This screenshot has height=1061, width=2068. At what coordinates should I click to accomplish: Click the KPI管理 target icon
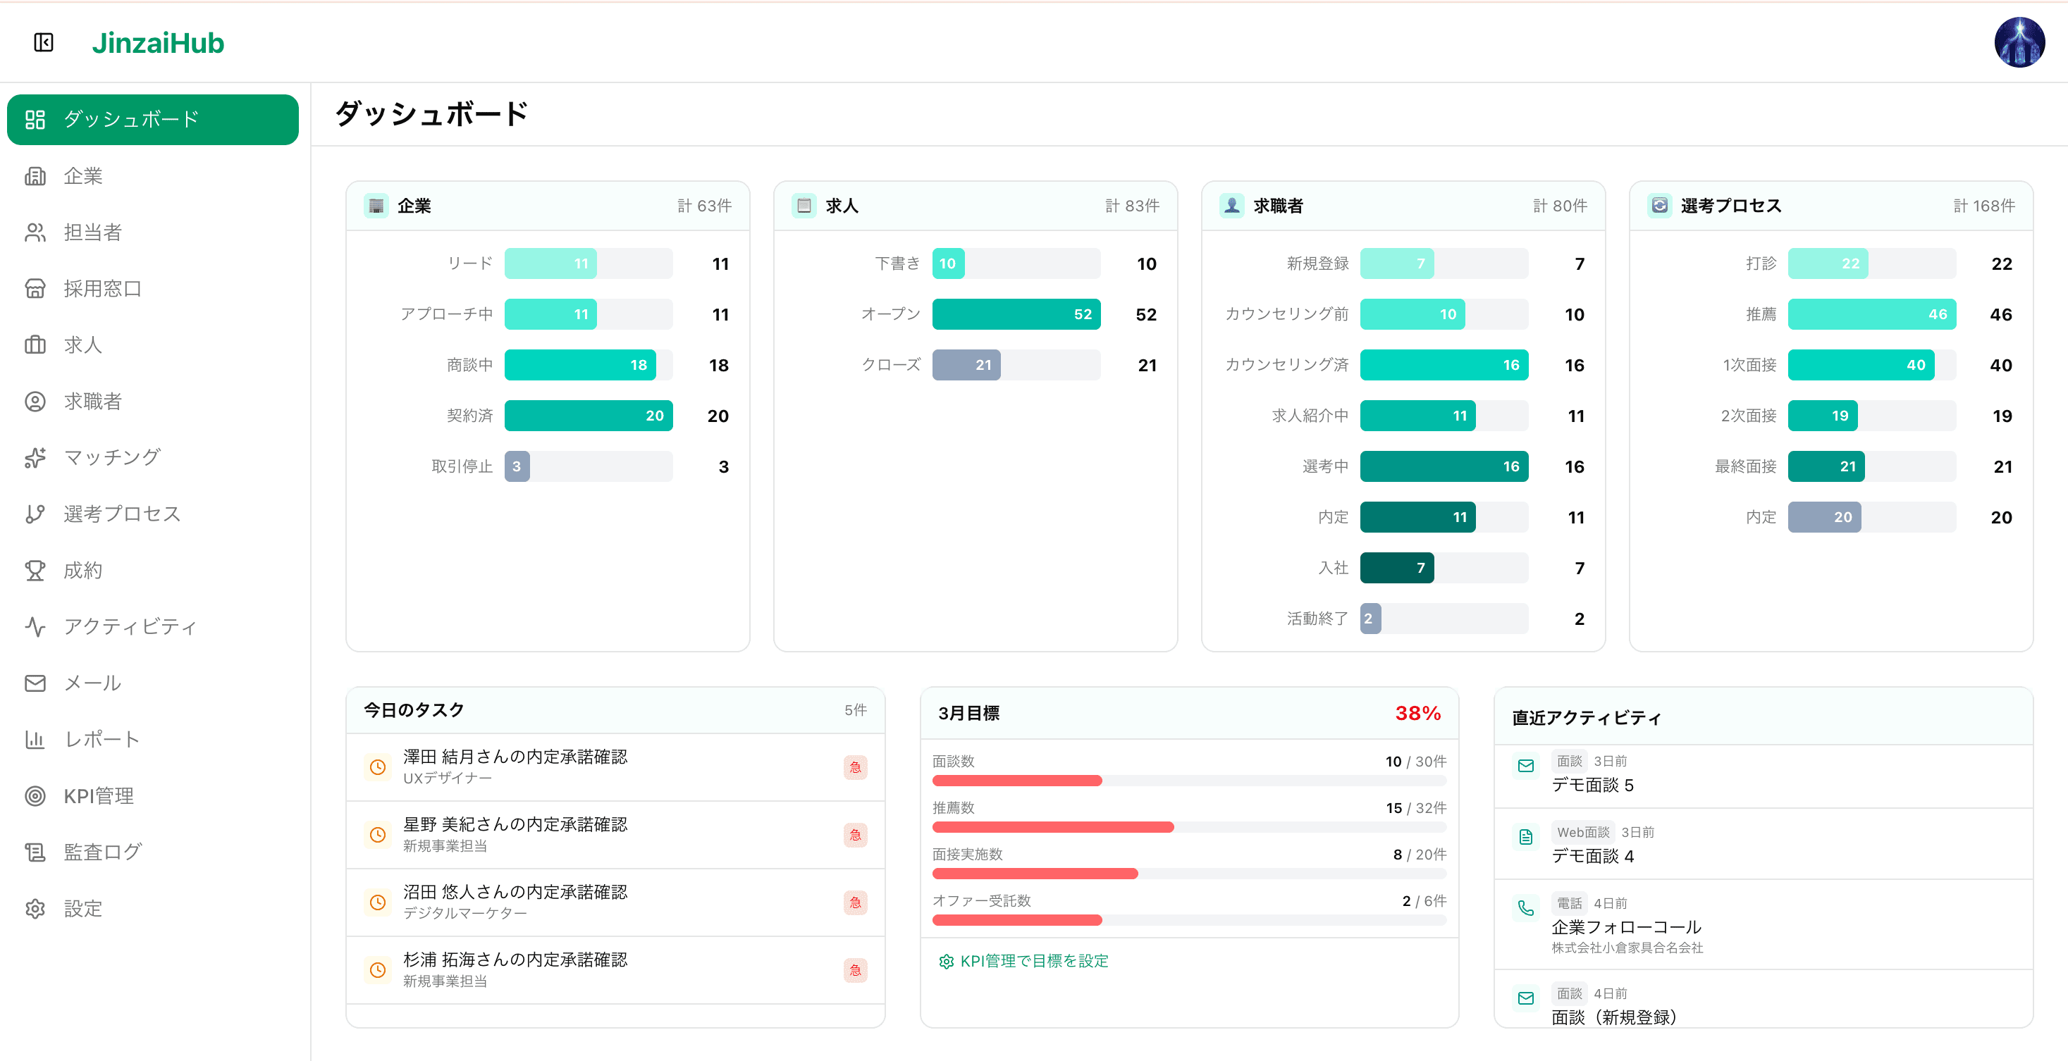[35, 795]
